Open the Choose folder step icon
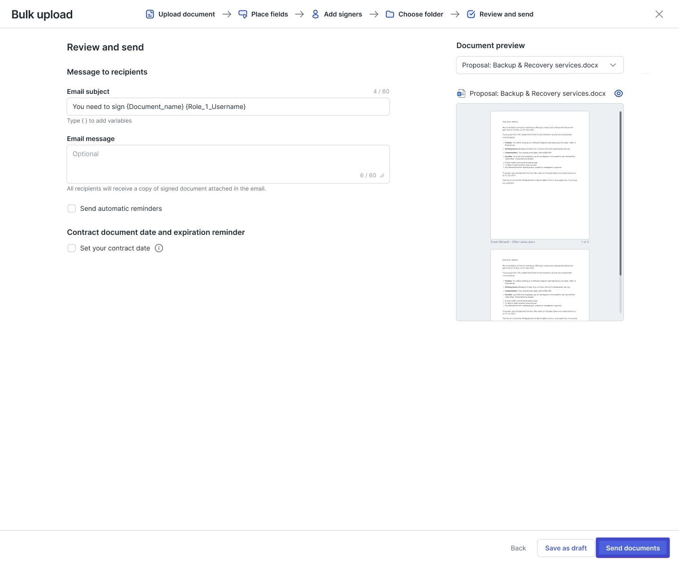The height and width of the screenshot is (566, 679). point(389,14)
